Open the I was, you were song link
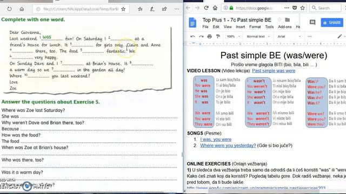 coord(216,140)
